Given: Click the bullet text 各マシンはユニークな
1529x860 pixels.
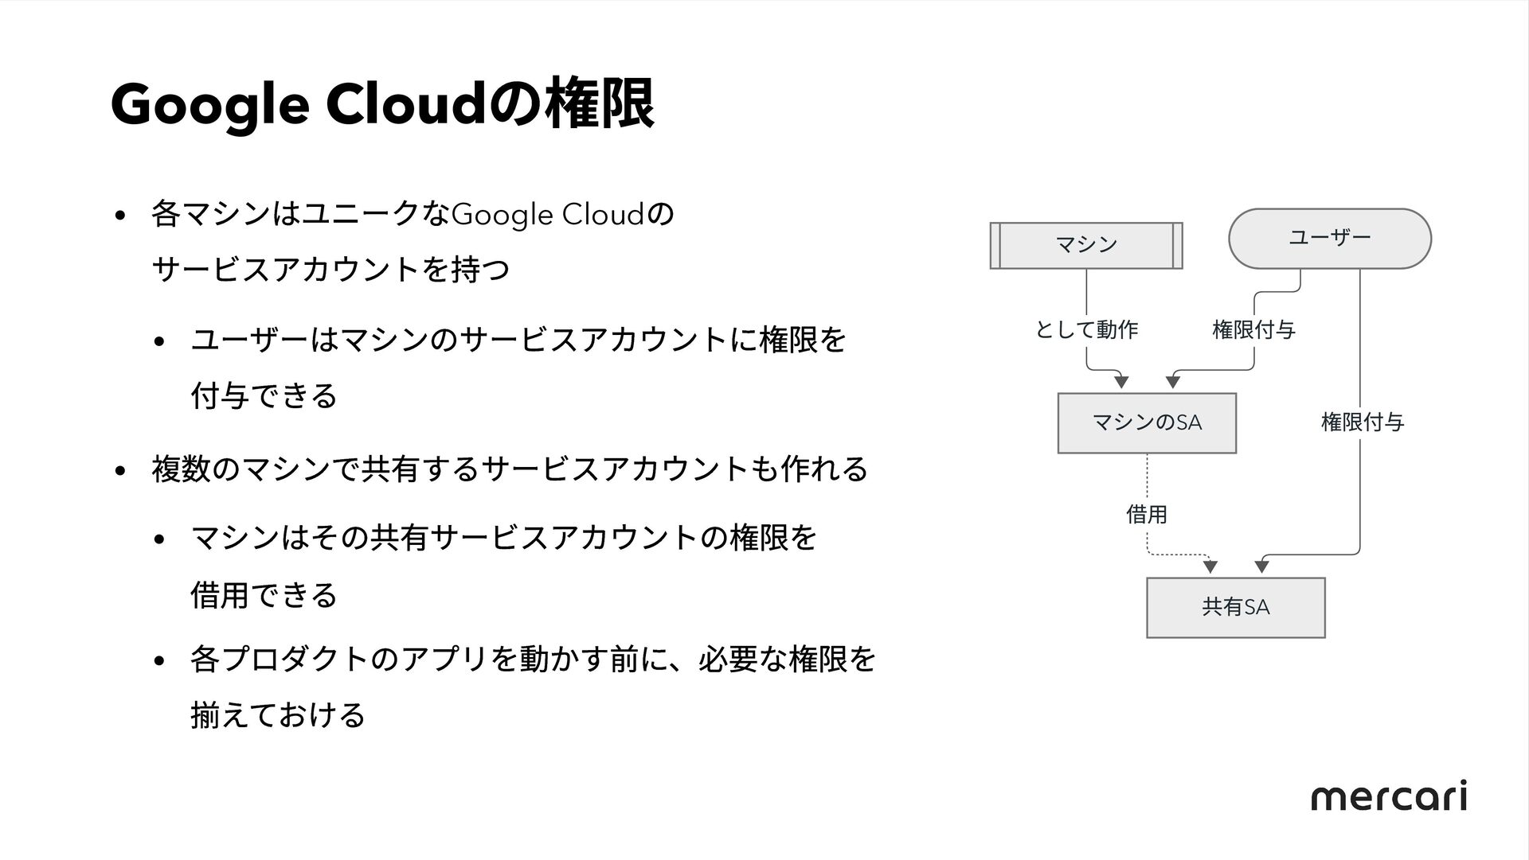Looking at the screenshot, I should [300, 215].
